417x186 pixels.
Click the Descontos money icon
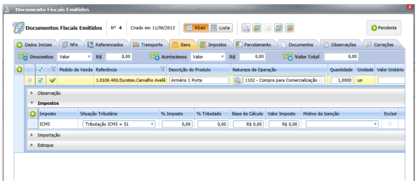[23, 56]
